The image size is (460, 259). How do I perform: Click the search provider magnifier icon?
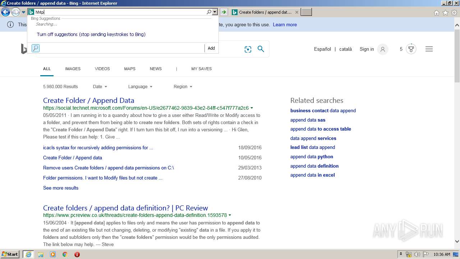click(36, 48)
